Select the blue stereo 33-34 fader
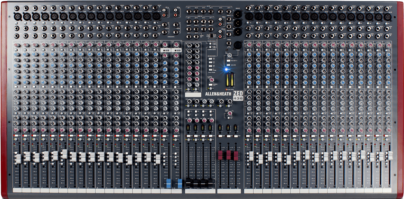The height and width of the screenshot is (199, 404). click(169, 183)
